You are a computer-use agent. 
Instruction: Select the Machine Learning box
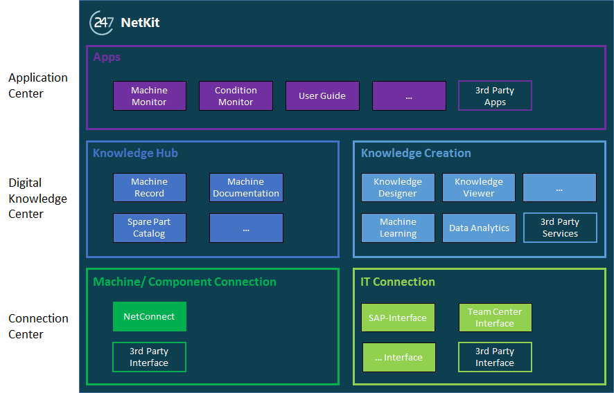click(398, 228)
